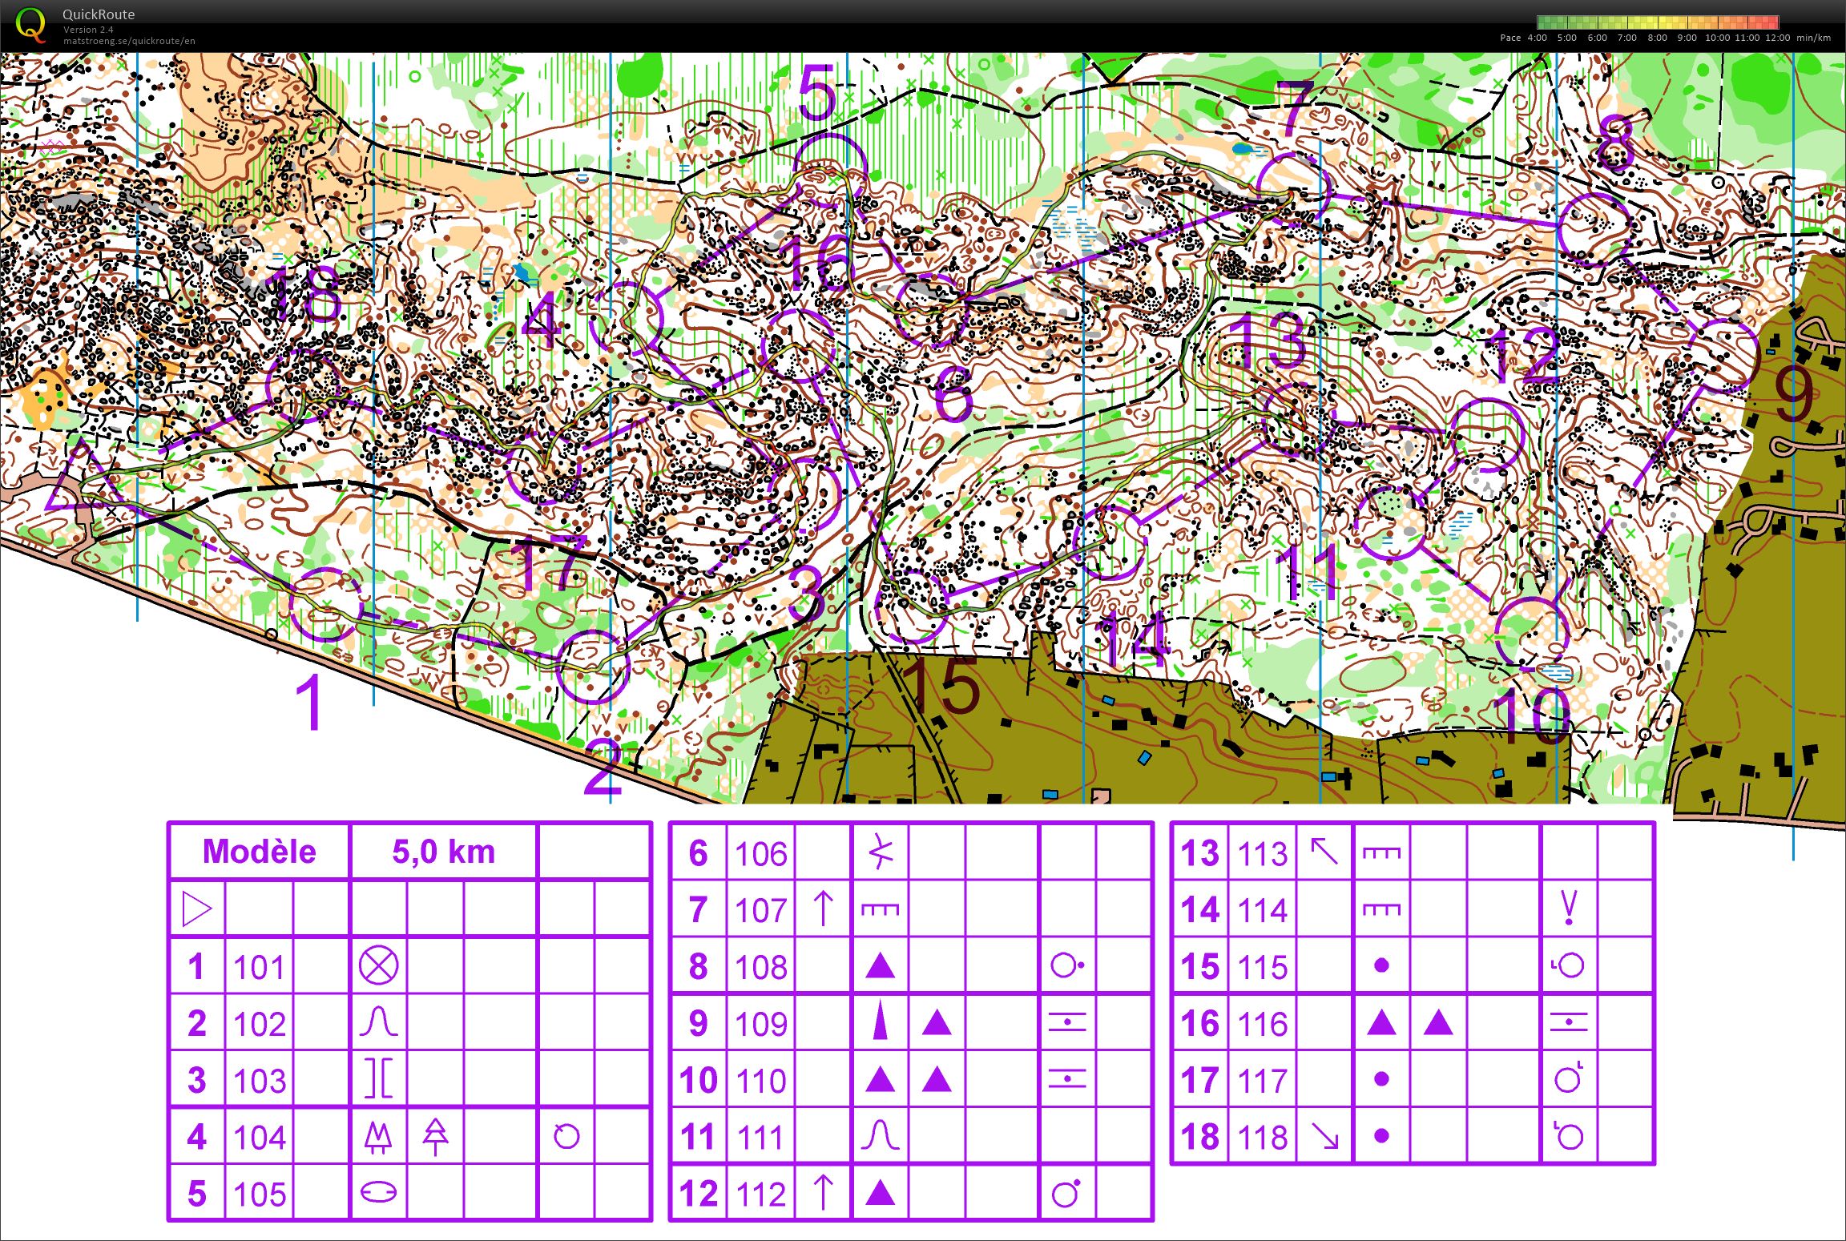This screenshot has height=1241, width=1846.
Task: Click control circle 10 on the map
Action: point(1532,635)
